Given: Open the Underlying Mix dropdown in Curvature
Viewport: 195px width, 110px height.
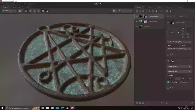Looking at the screenshot, I should click(x=179, y=71).
